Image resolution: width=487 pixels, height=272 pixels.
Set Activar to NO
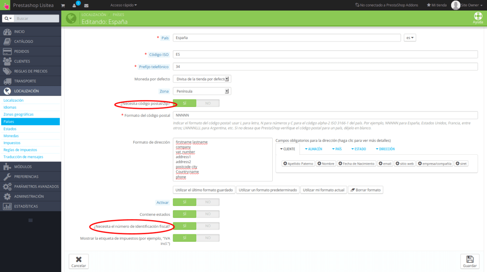click(x=208, y=202)
